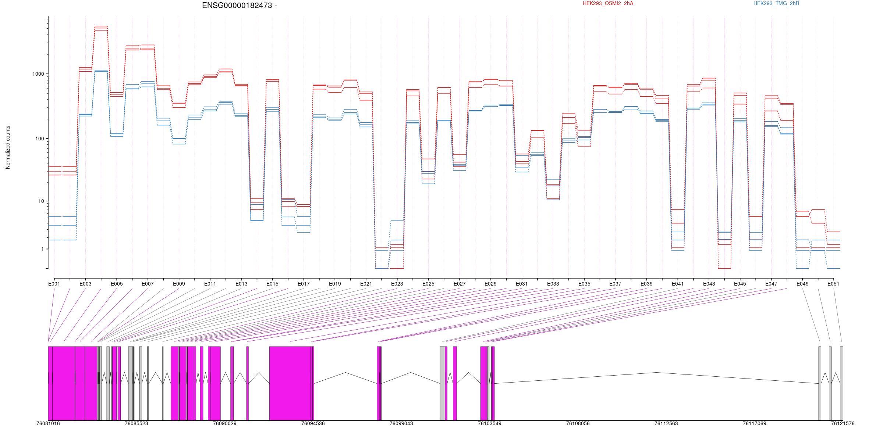Select exon bin label E005
883x441 pixels.
point(117,284)
